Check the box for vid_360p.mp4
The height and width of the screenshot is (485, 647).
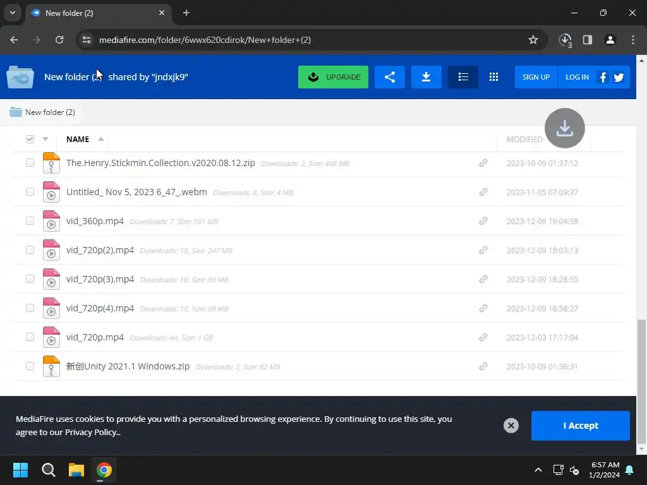pos(30,221)
